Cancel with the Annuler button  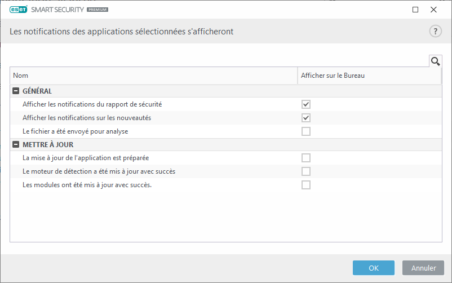point(423,268)
